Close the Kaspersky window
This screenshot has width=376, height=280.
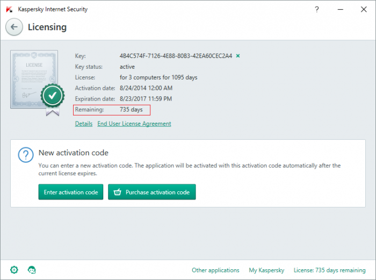click(364, 9)
